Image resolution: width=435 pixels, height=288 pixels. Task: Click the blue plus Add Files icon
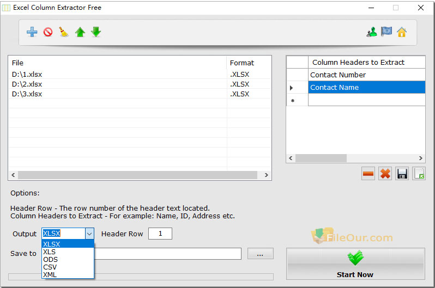click(x=32, y=32)
